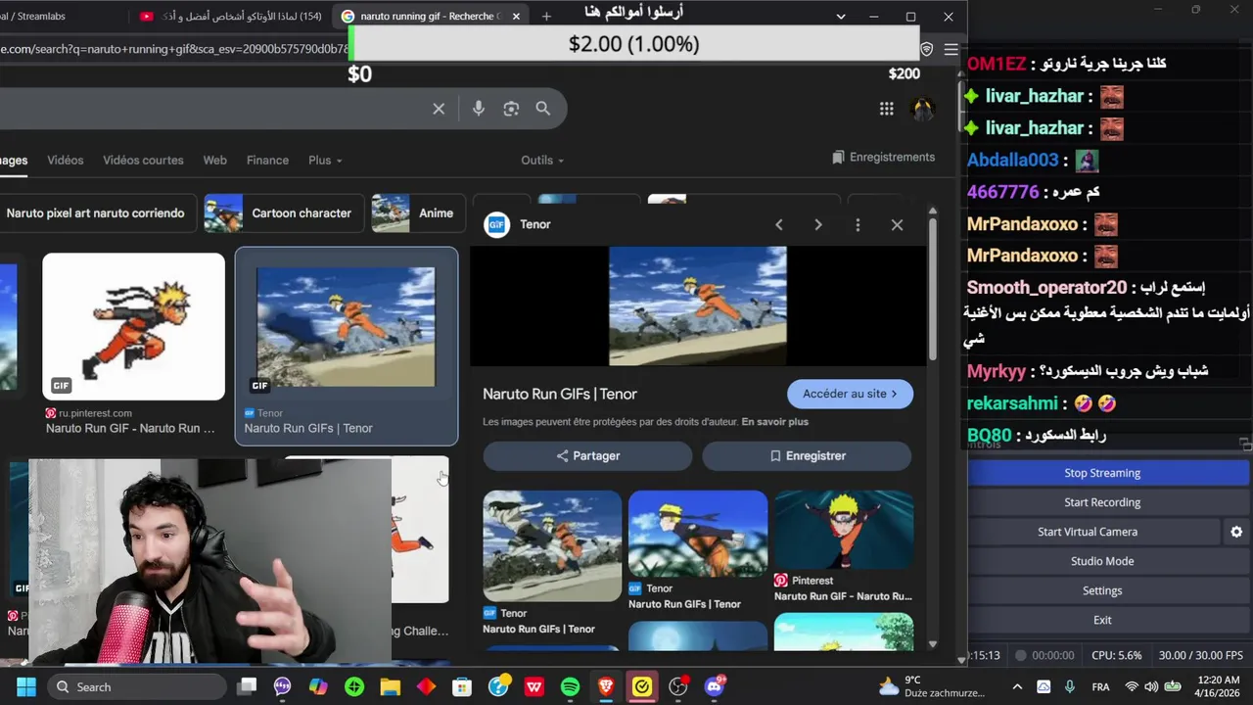Show hidden system tray icons
The image size is (1253, 705).
1017,686
